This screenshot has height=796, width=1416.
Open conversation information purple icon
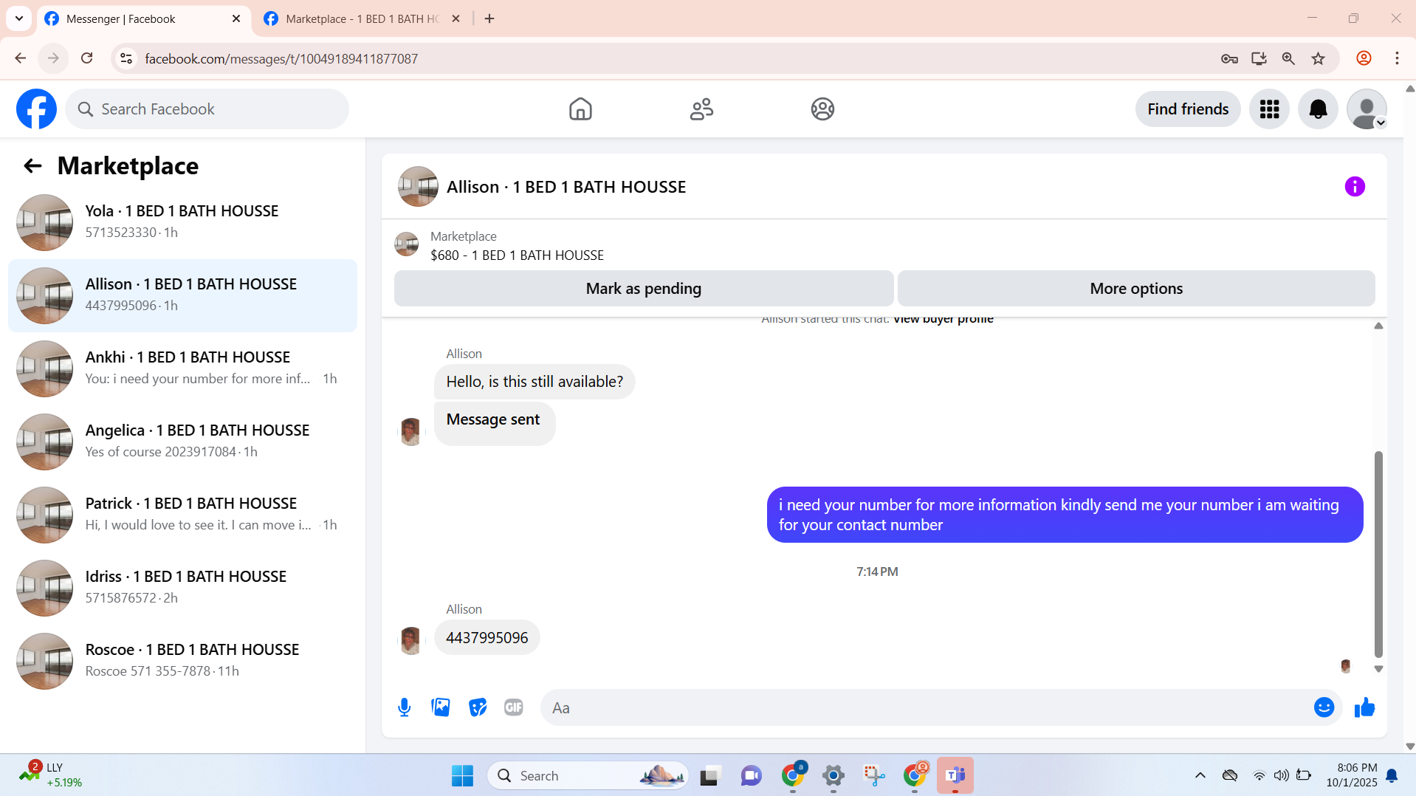tap(1355, 187)
